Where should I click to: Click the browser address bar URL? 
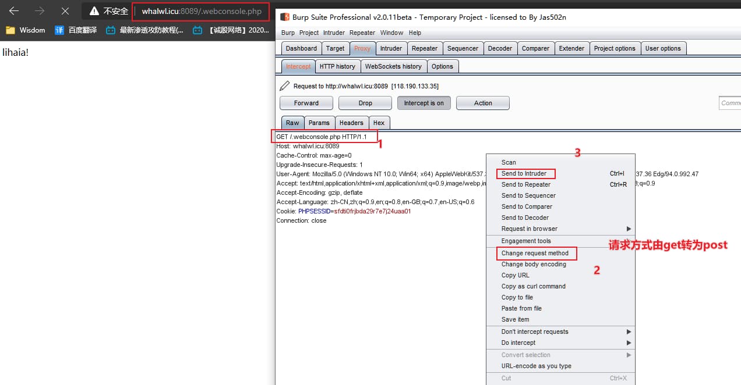pos(202,11)
